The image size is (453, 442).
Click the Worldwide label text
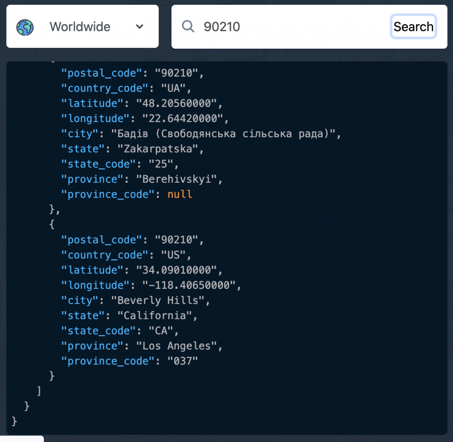tap(80, 27)
